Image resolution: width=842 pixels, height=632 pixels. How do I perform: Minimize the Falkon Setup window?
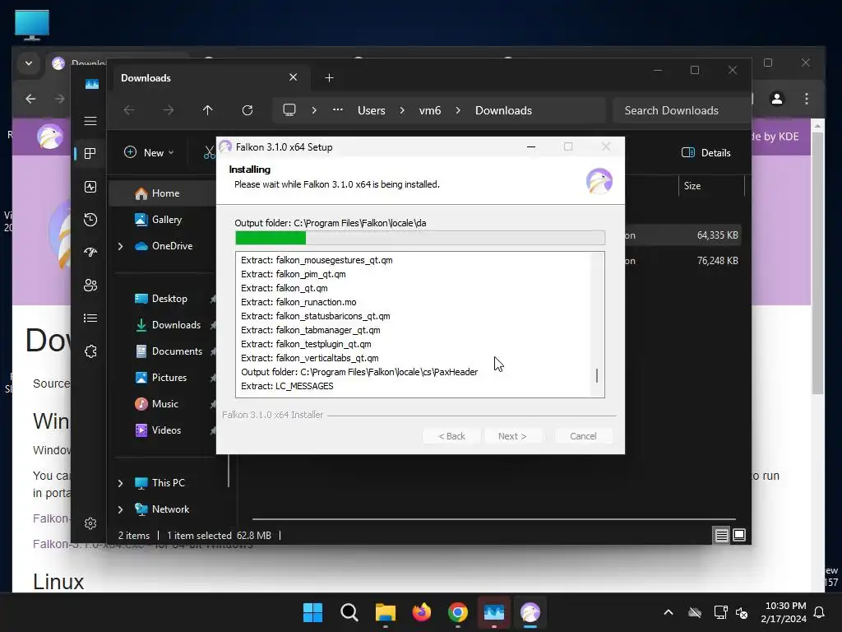pyautogui.click(x=531, y=146)
